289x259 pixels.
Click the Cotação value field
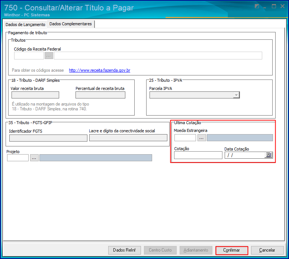tap(198, 155)
